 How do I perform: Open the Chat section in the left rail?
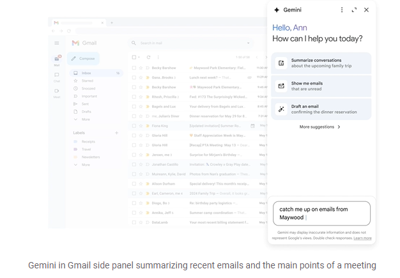click(57, 76)
